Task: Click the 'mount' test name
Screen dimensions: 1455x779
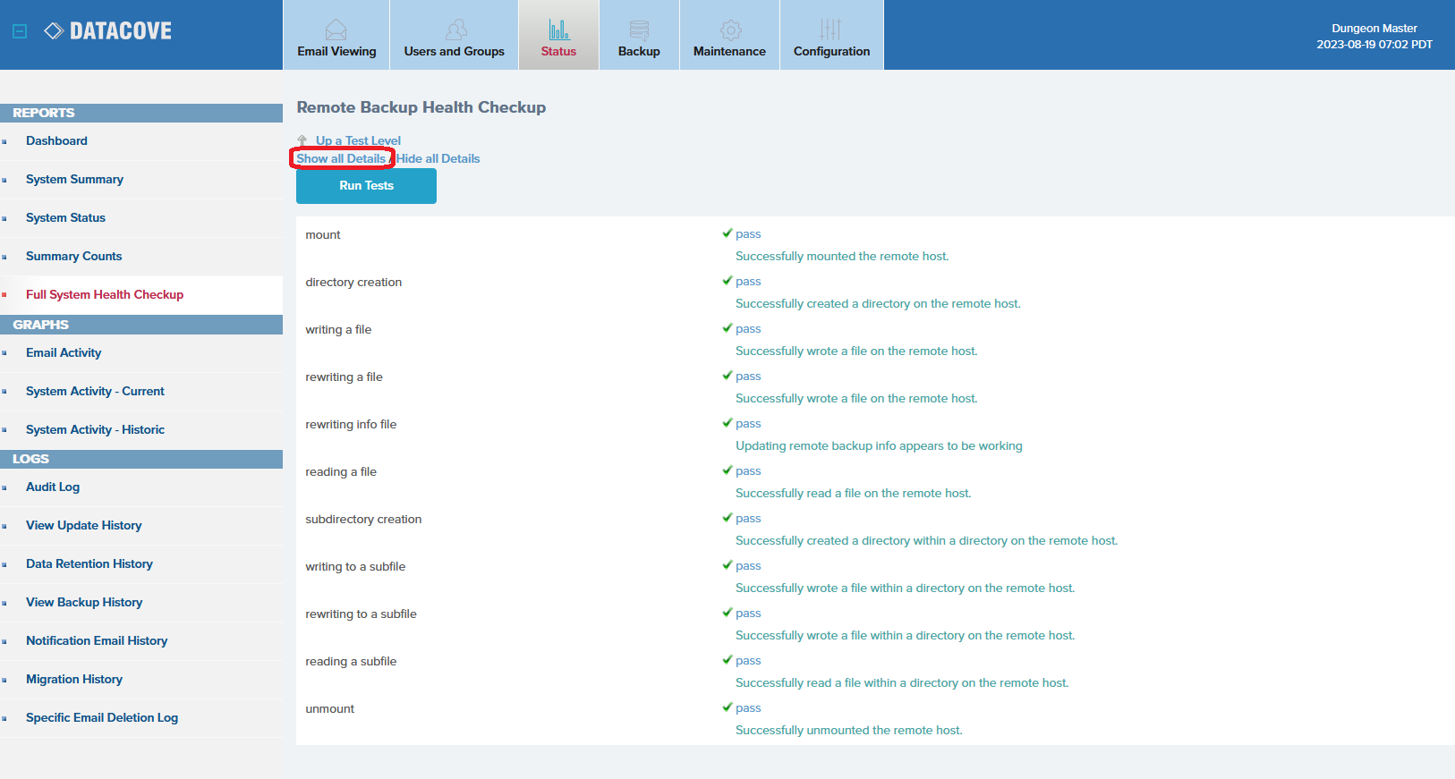Action: [323, 235]
